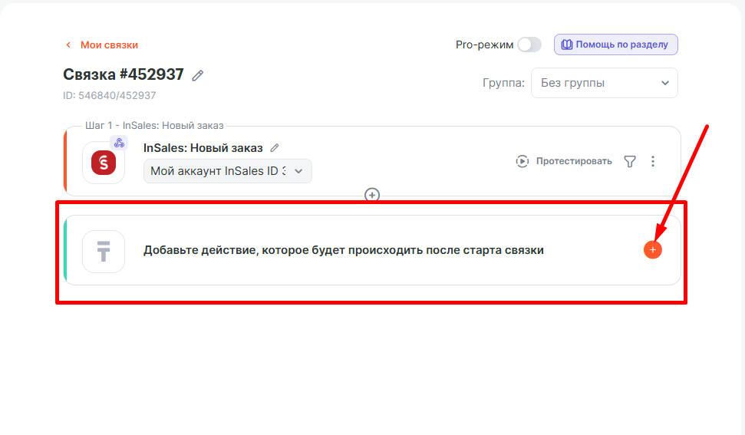Click the InSales: Новый заказ step title
The height and width of the screenshot is (435, 745).
pyautogui.click(x=203, y=148)
